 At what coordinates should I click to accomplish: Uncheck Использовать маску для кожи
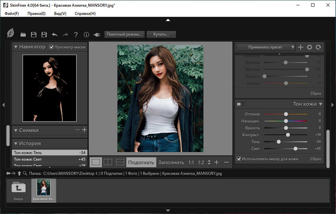click(x=239, y=158)
